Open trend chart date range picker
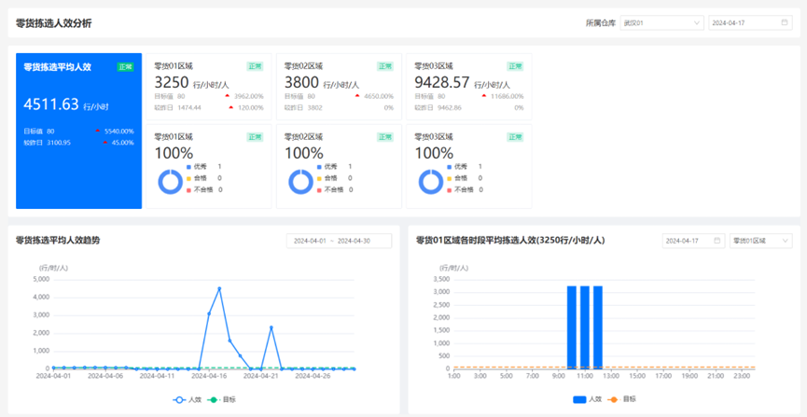Viewport: 807px width, 417px height. click(x=338, y=241)
